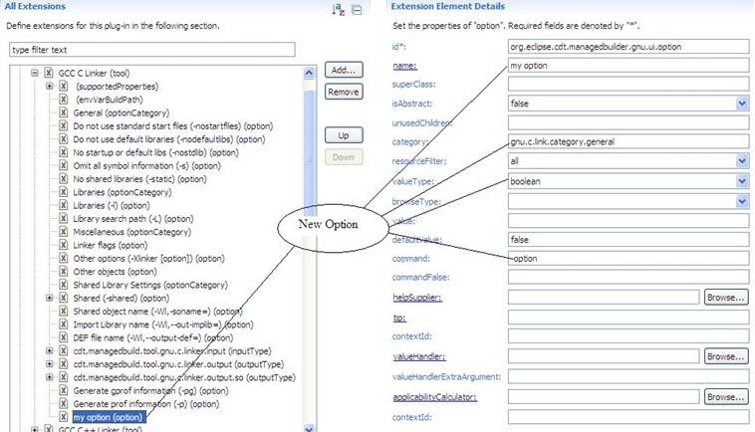
Task: Select Linker flags (option) item
Action: 111,245
